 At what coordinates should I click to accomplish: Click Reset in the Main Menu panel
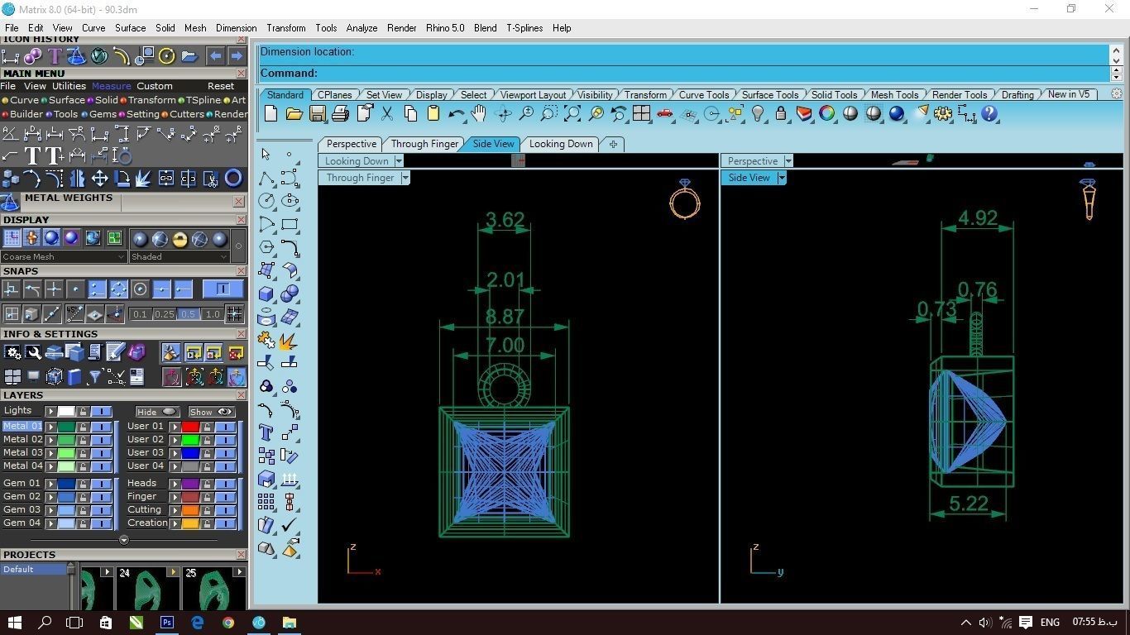pyautogui.click(x=221, y=86)
